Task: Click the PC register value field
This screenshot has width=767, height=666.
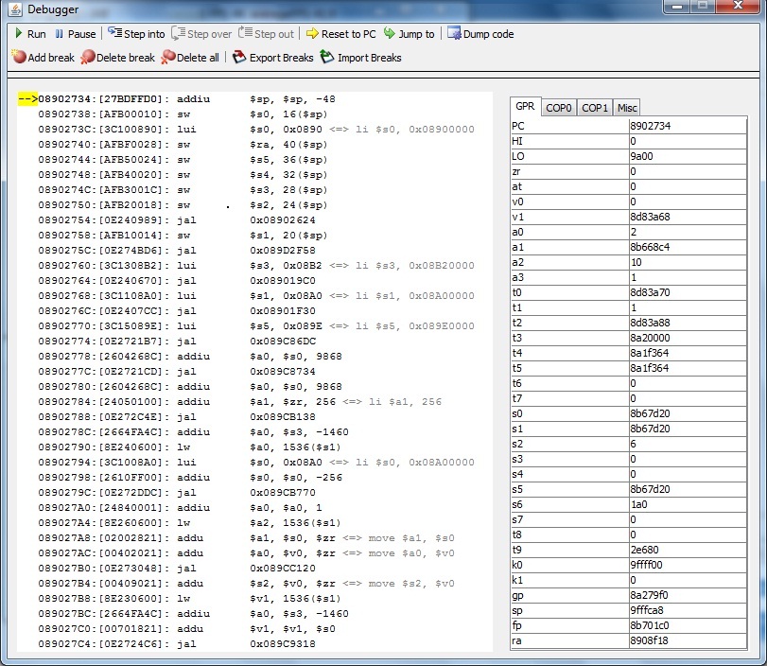Action: coord(688,126)
